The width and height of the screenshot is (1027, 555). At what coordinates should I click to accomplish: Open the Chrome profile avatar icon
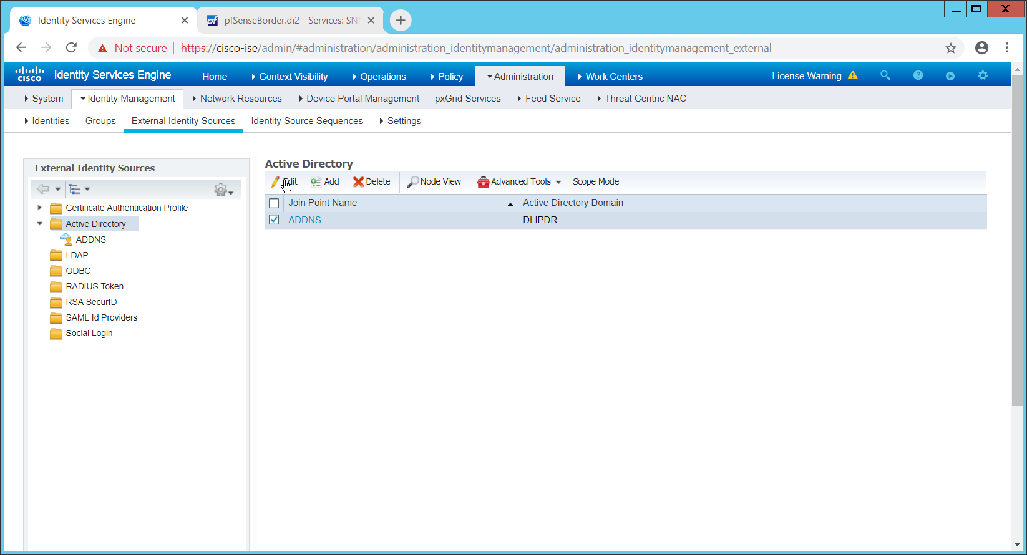coord(981,47)
